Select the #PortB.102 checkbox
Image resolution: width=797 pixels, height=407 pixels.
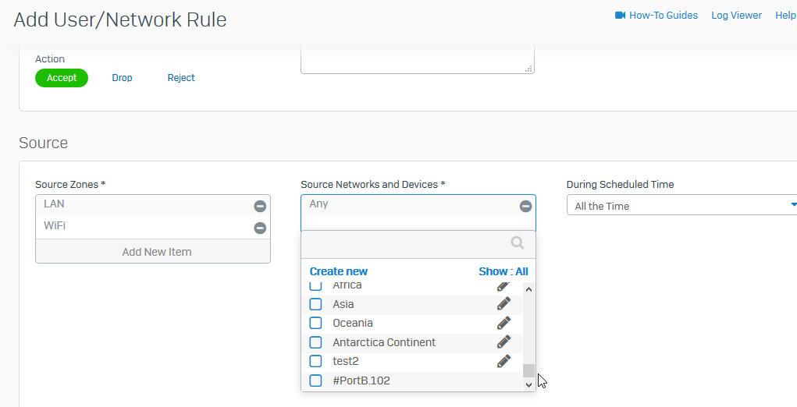[x=315, y=380]
